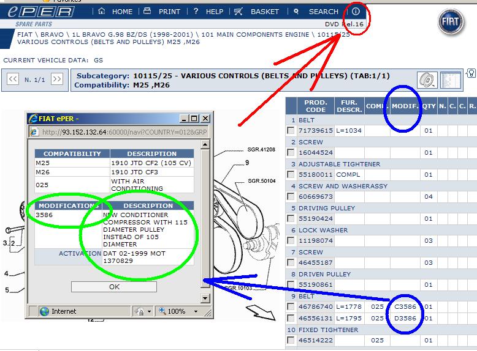Click the C3586 modification link
Image resolution: width=477 pixels, height=351 pixels.
click(x=405, y=307)
